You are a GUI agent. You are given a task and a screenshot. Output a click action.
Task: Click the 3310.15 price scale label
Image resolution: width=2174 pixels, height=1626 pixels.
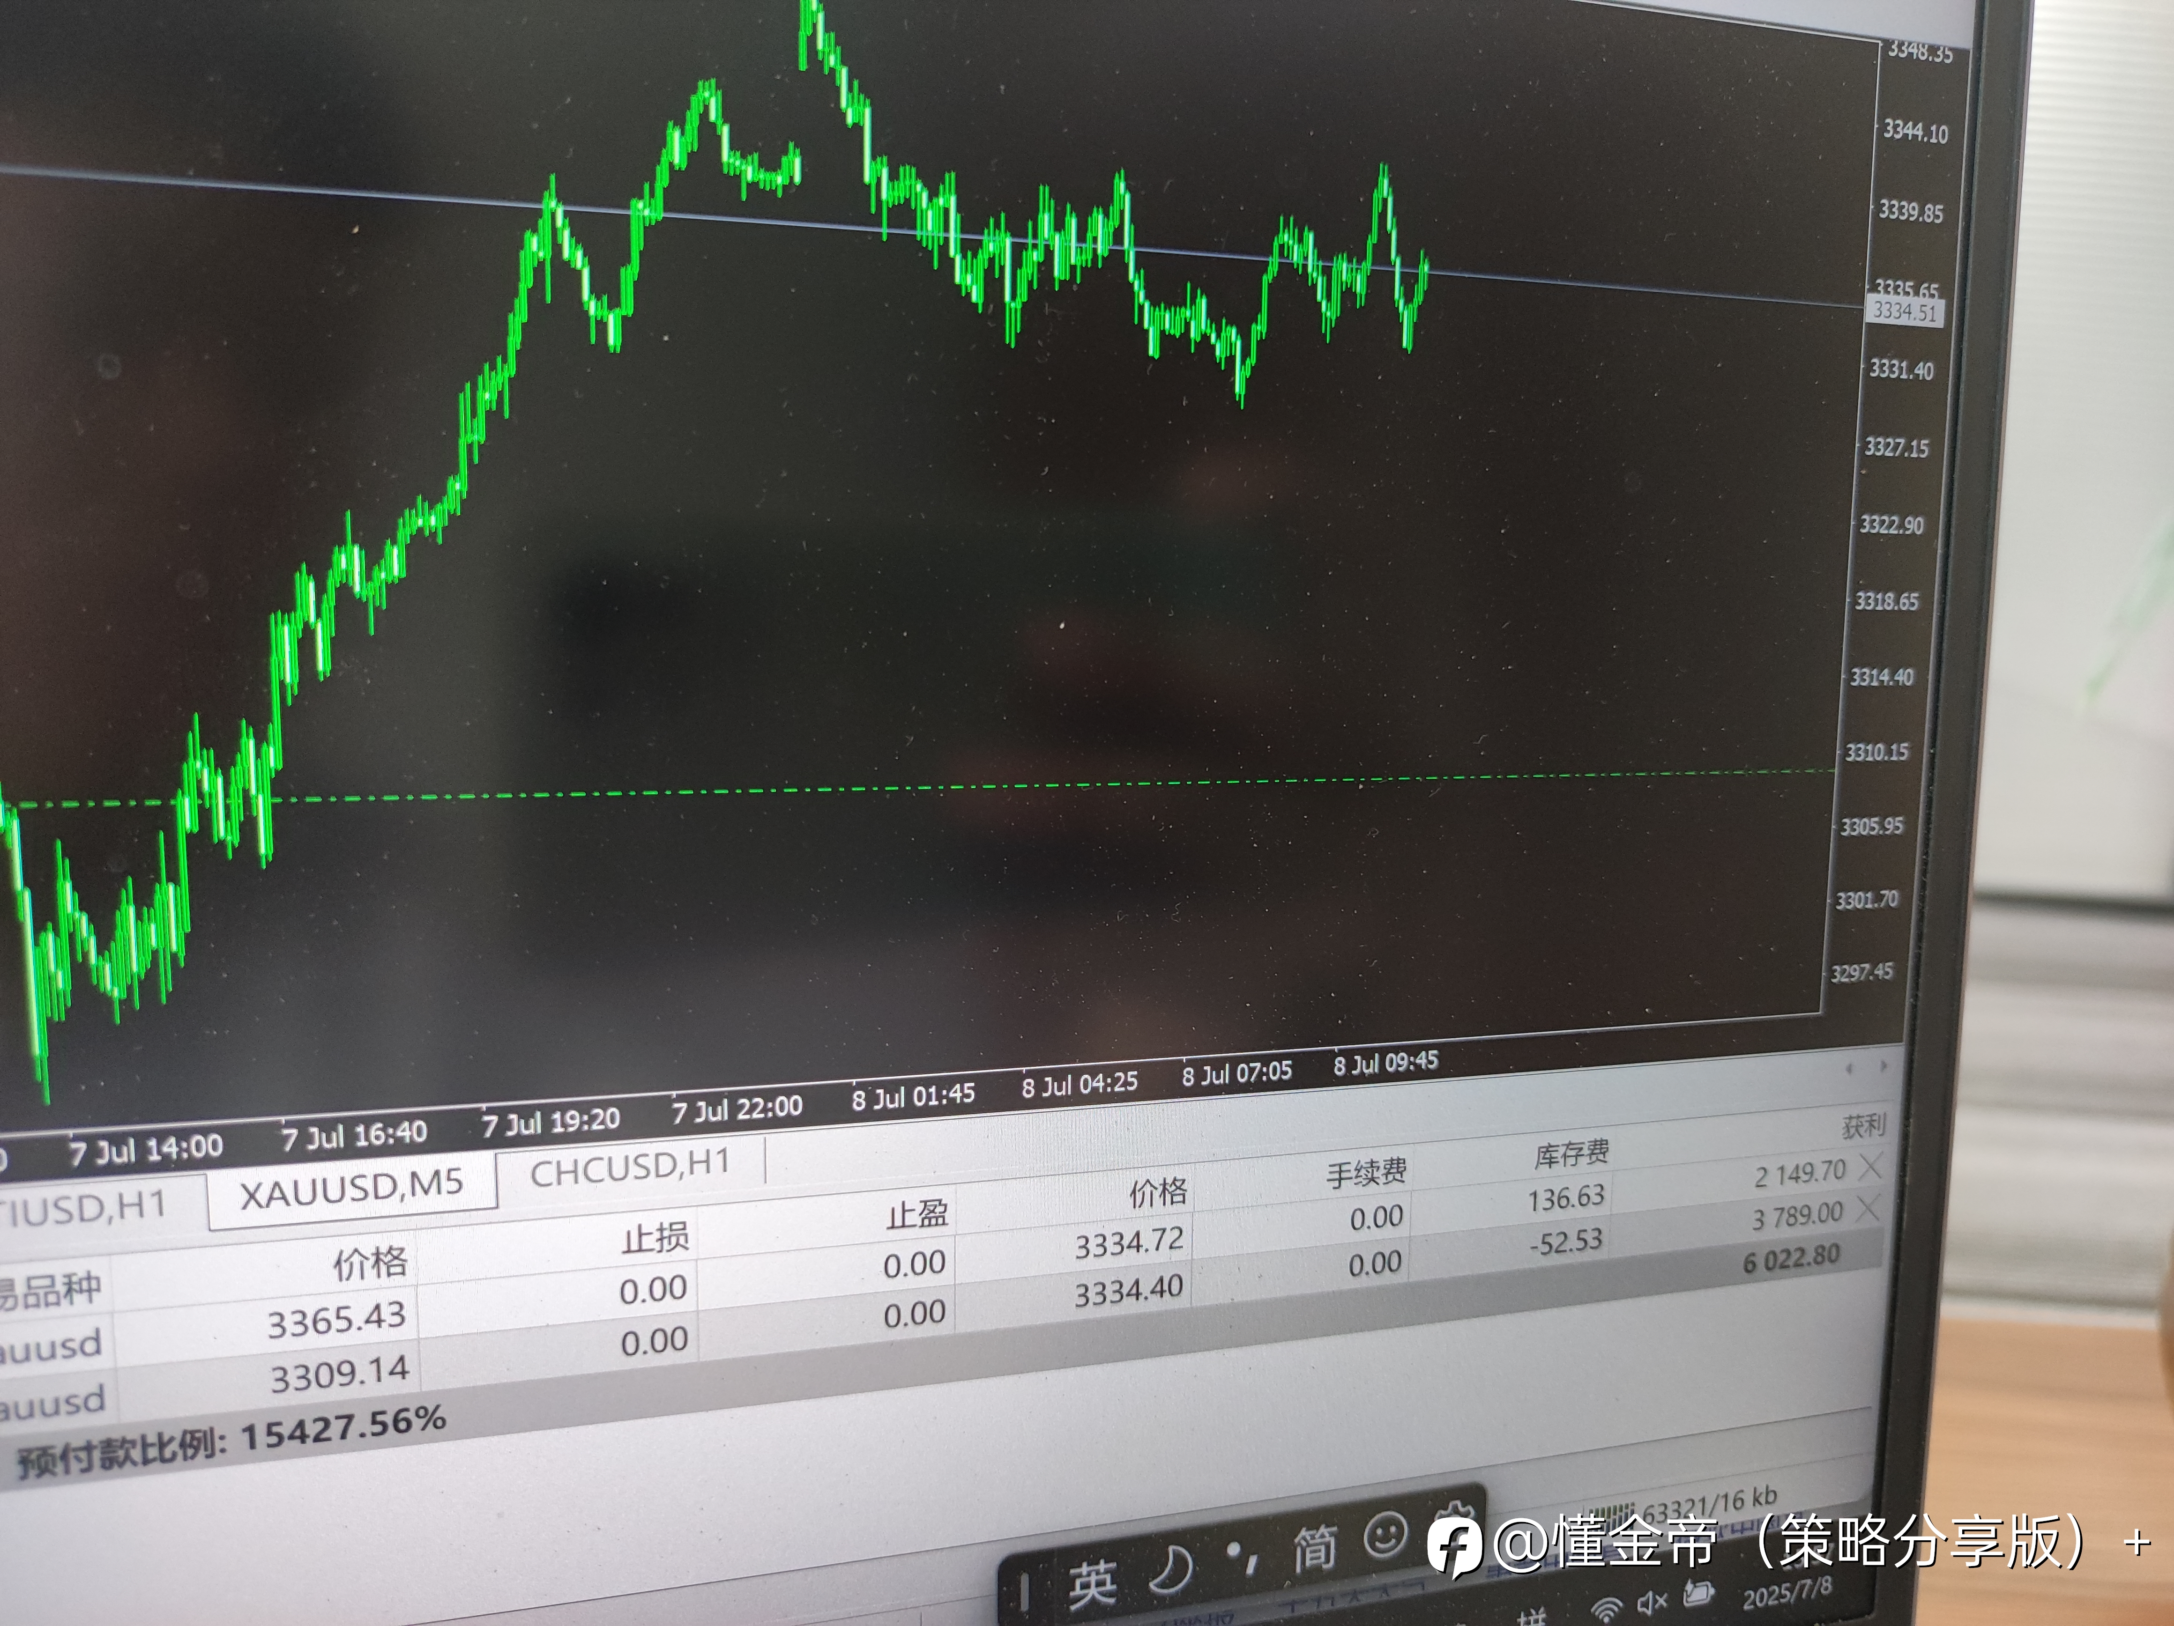1877,753
